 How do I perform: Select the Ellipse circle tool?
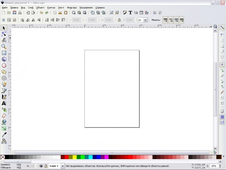pyautogui.click(x=4, y=65)
